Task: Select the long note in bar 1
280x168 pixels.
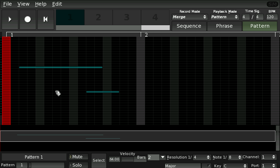Action: [61, 67]
